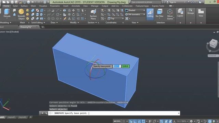Select the Line draw tool
Viewport: 219px width, 123px height.
(53, 14)
